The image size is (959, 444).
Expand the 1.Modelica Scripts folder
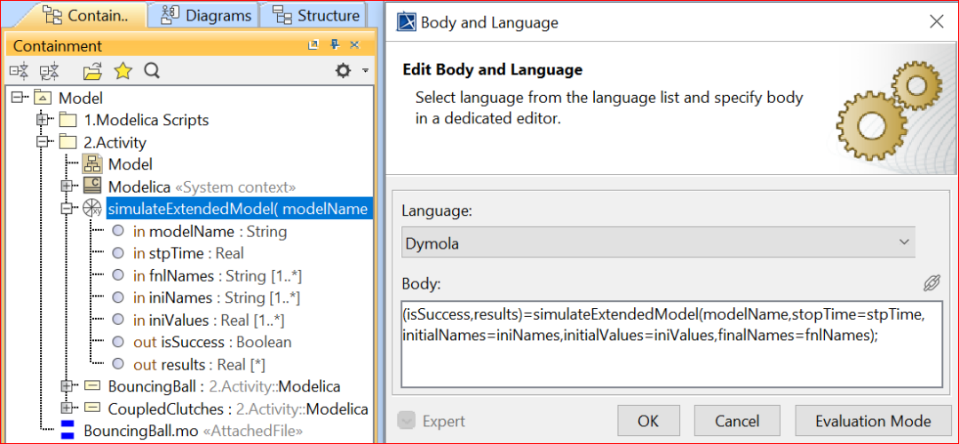(43, 120)
